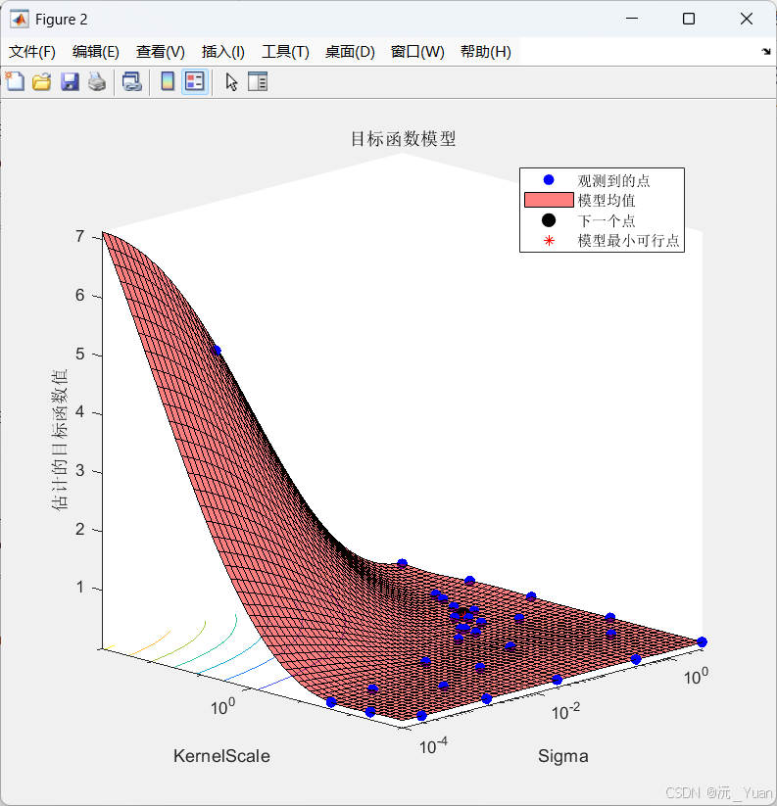Viewport: 777px width, 806px height.
Task: Maximize the Figure 2 window
Action: (x=689, y=19)
